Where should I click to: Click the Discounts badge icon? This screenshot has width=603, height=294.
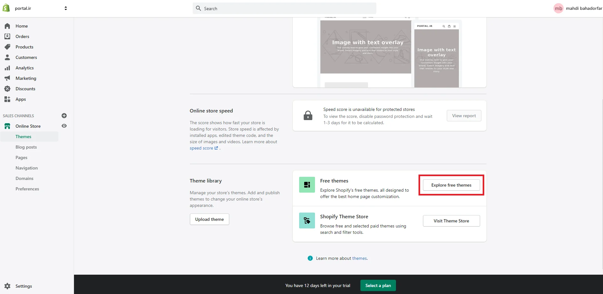7,89
